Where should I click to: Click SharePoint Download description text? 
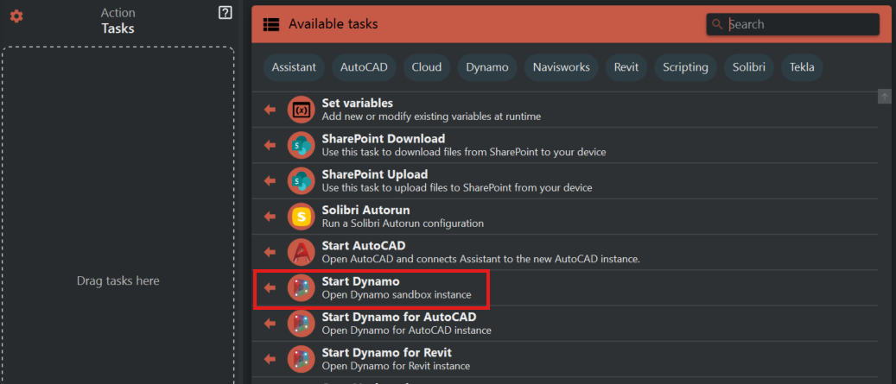point(464,153)
